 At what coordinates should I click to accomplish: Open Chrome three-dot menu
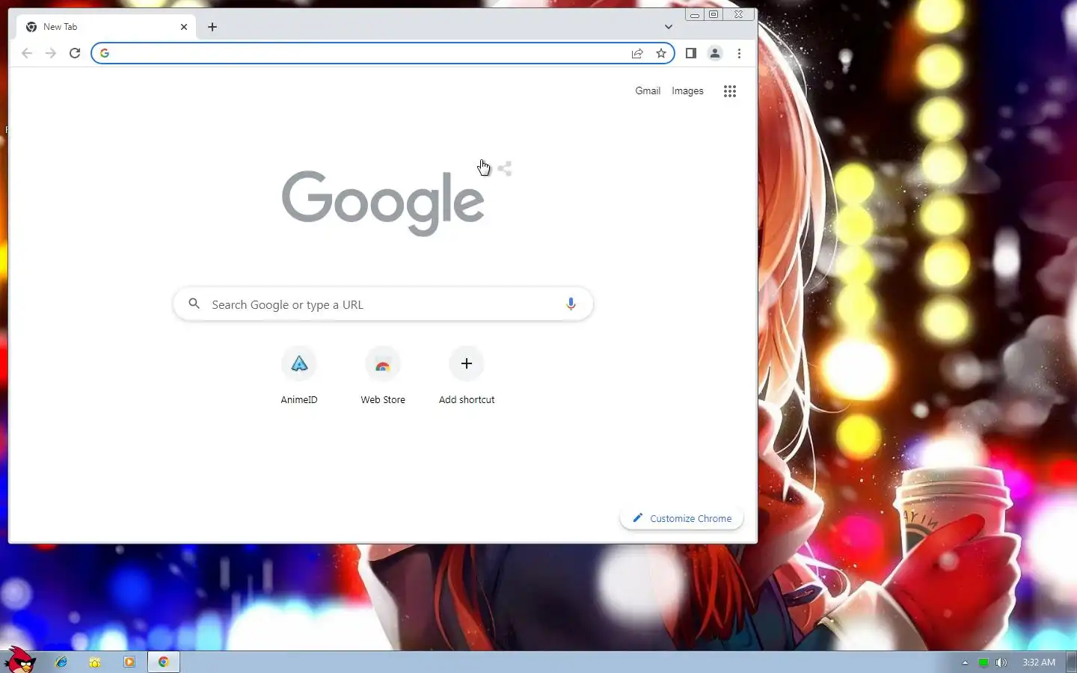739,53
